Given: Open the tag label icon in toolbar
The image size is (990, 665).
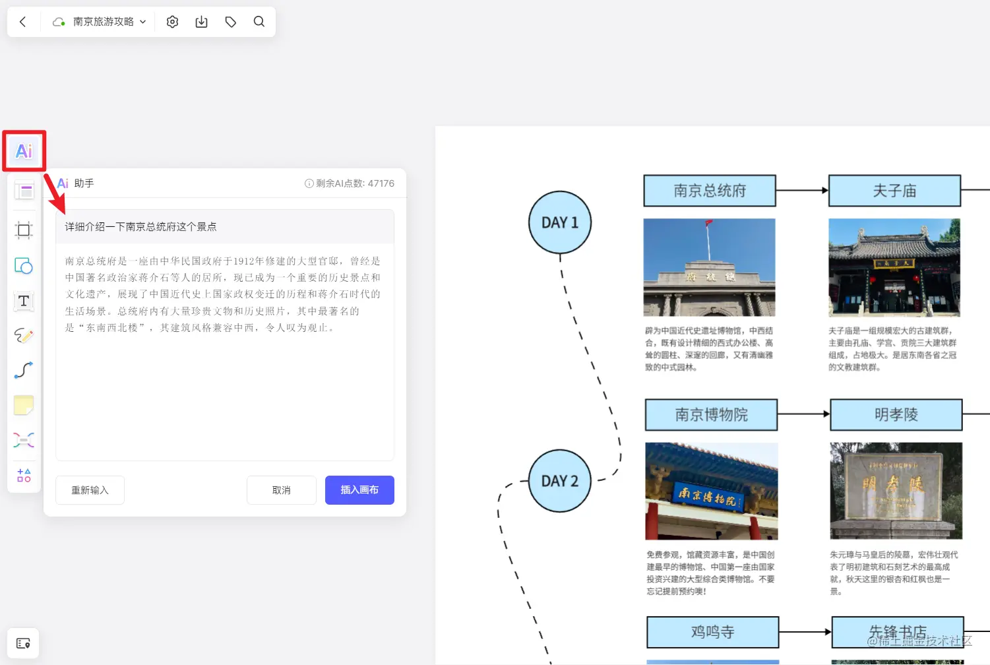Looking at the screenshot, I should click(x=230, y=21).
